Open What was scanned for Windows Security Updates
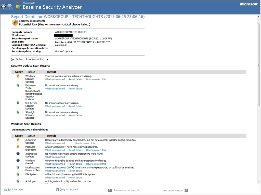The width and height of the screenshot is (261, 195). tap(55, 79)
